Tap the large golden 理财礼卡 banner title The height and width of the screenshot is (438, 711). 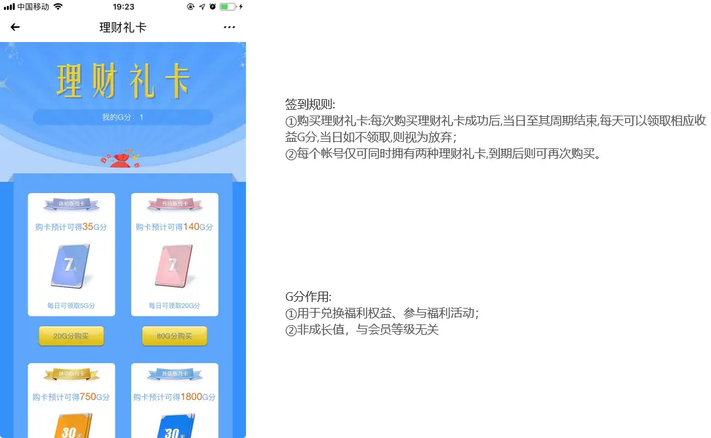coord(123,81)
